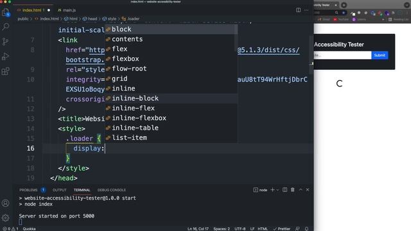Open the Manage gear icon
411x231 pixels.
(x=6, y=218)
